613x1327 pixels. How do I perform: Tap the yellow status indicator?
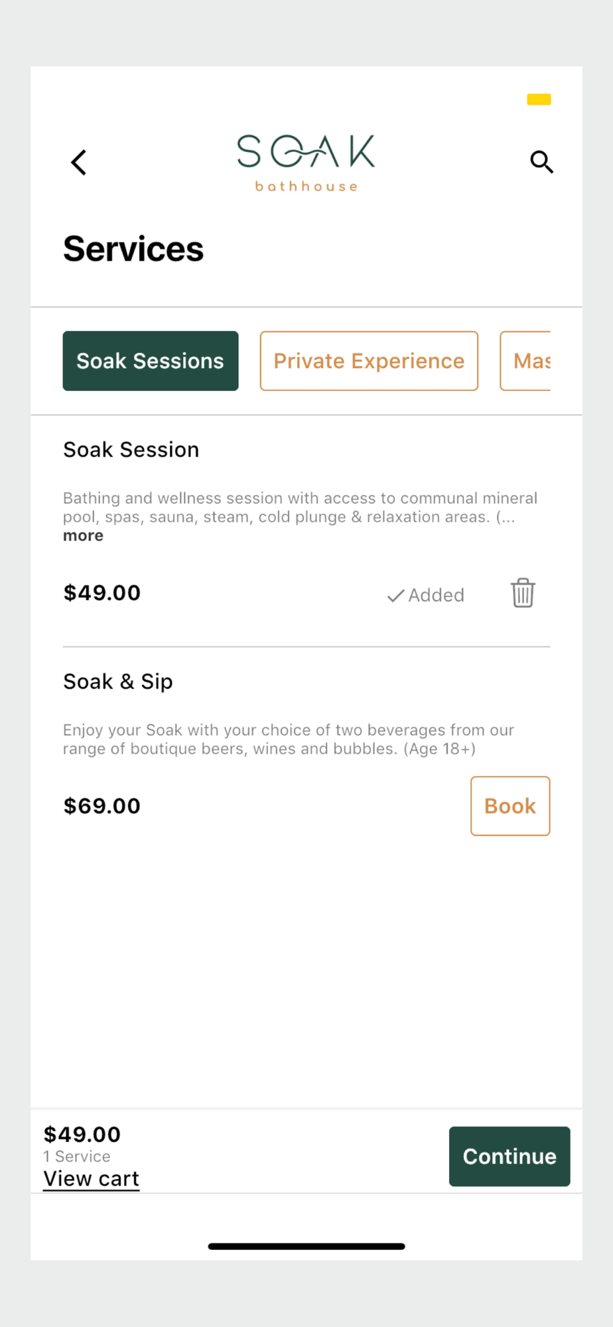click(x=539, y=100)
